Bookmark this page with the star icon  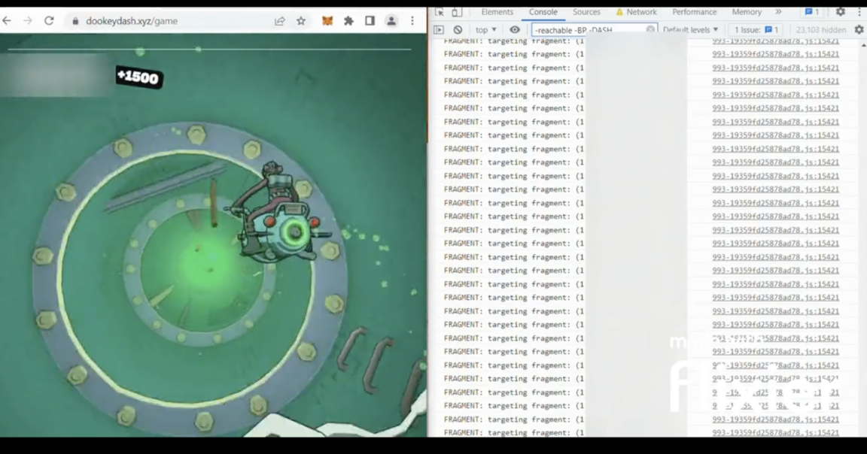coord(301,21)
